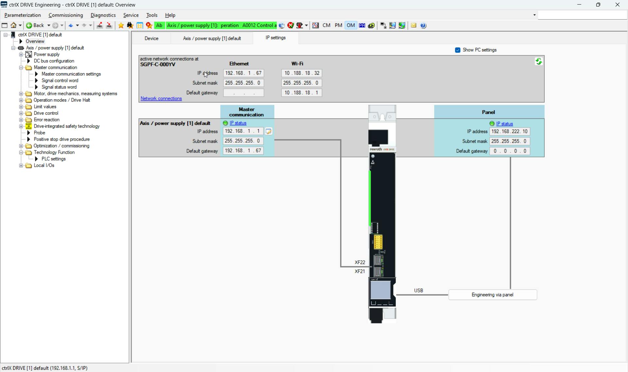Click the Network connections link
The height and width of the screenshot is (372, 628).
click(x=161, y=99)
